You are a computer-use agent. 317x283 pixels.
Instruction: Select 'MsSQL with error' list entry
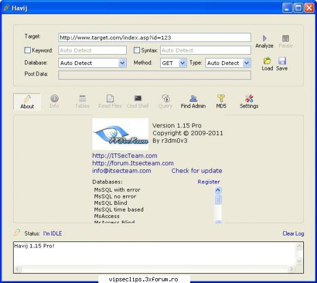point(118,190)
